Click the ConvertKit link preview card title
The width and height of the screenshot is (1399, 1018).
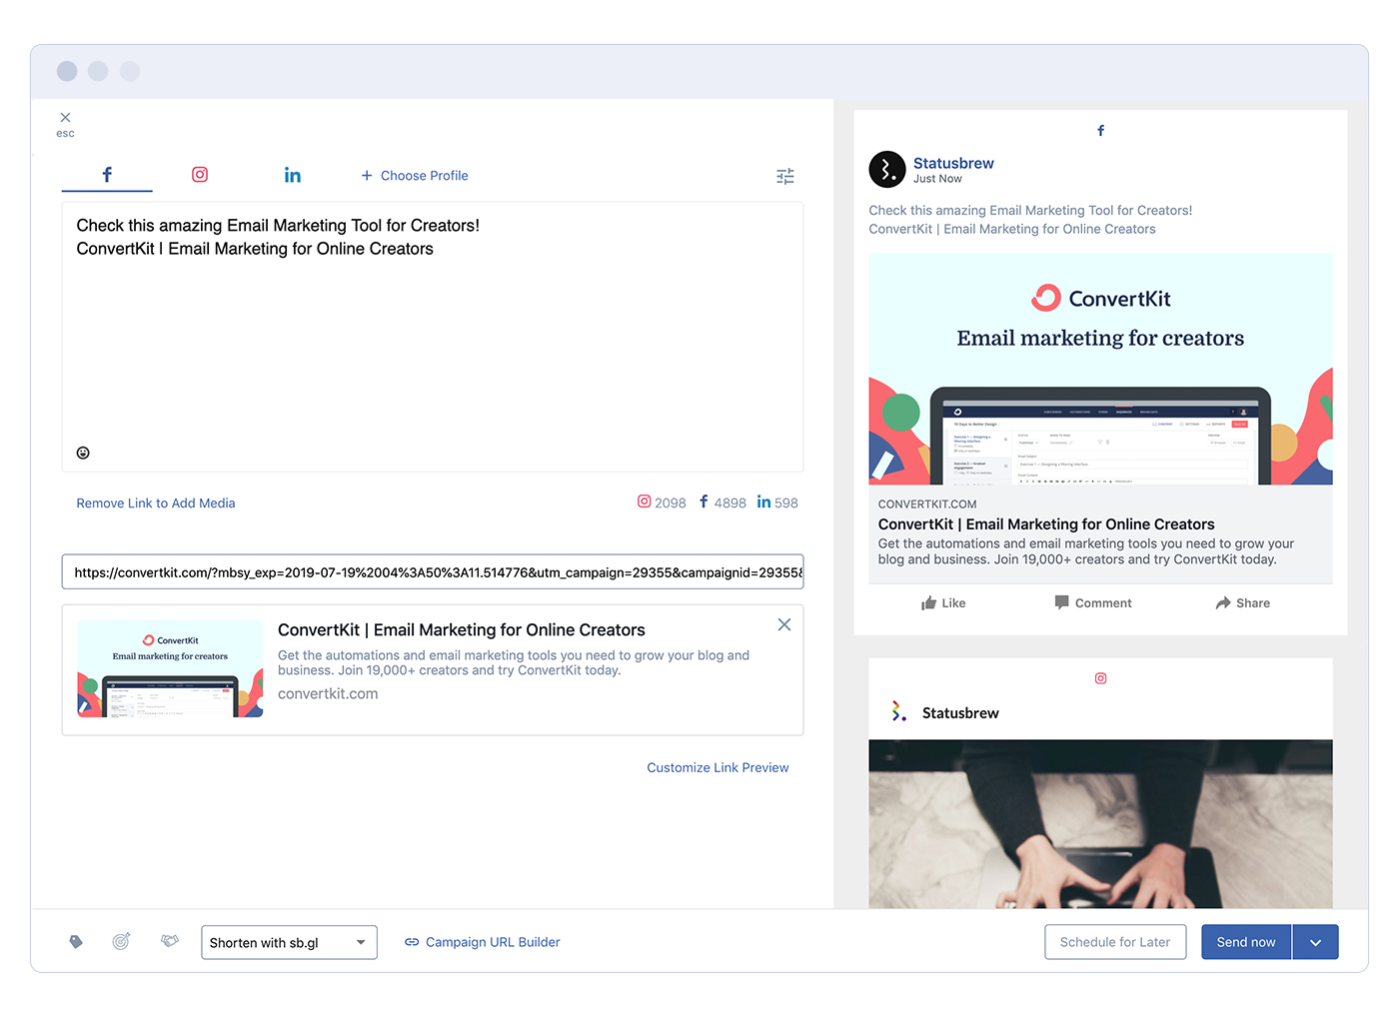(462, 630)
